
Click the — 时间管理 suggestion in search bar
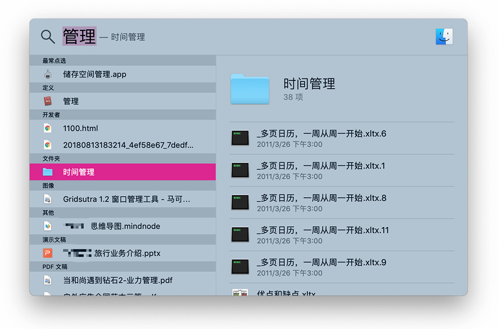[x=122, y=37]
